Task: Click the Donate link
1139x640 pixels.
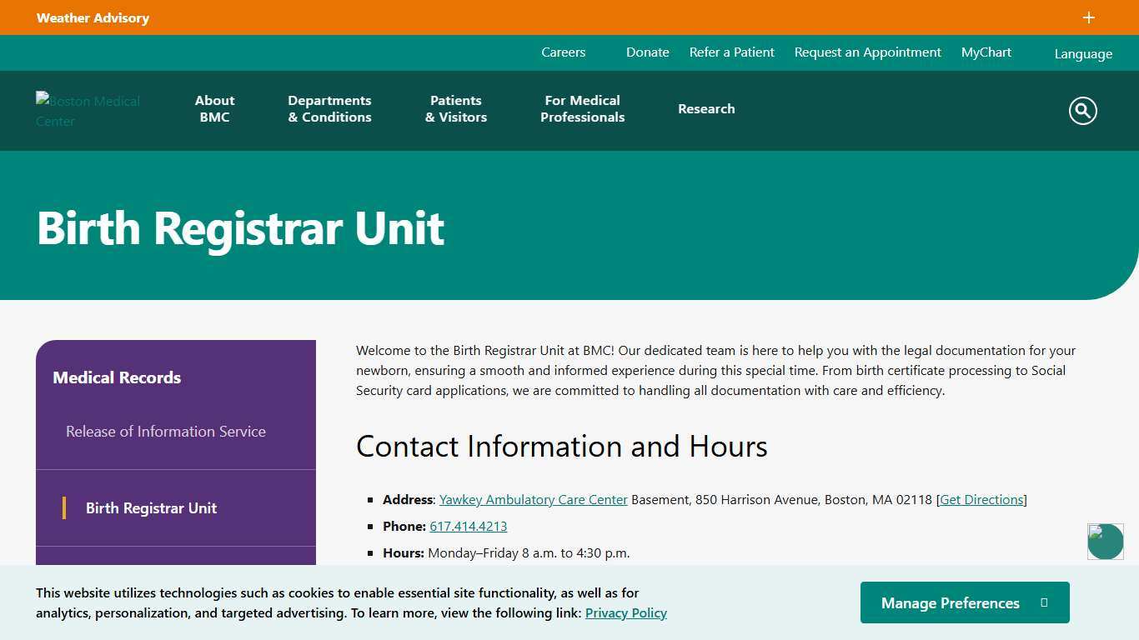Action: (647, 52)
